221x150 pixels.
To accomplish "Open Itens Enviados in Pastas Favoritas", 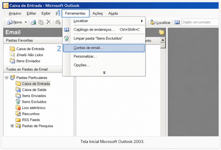I will tap(28, 61).
